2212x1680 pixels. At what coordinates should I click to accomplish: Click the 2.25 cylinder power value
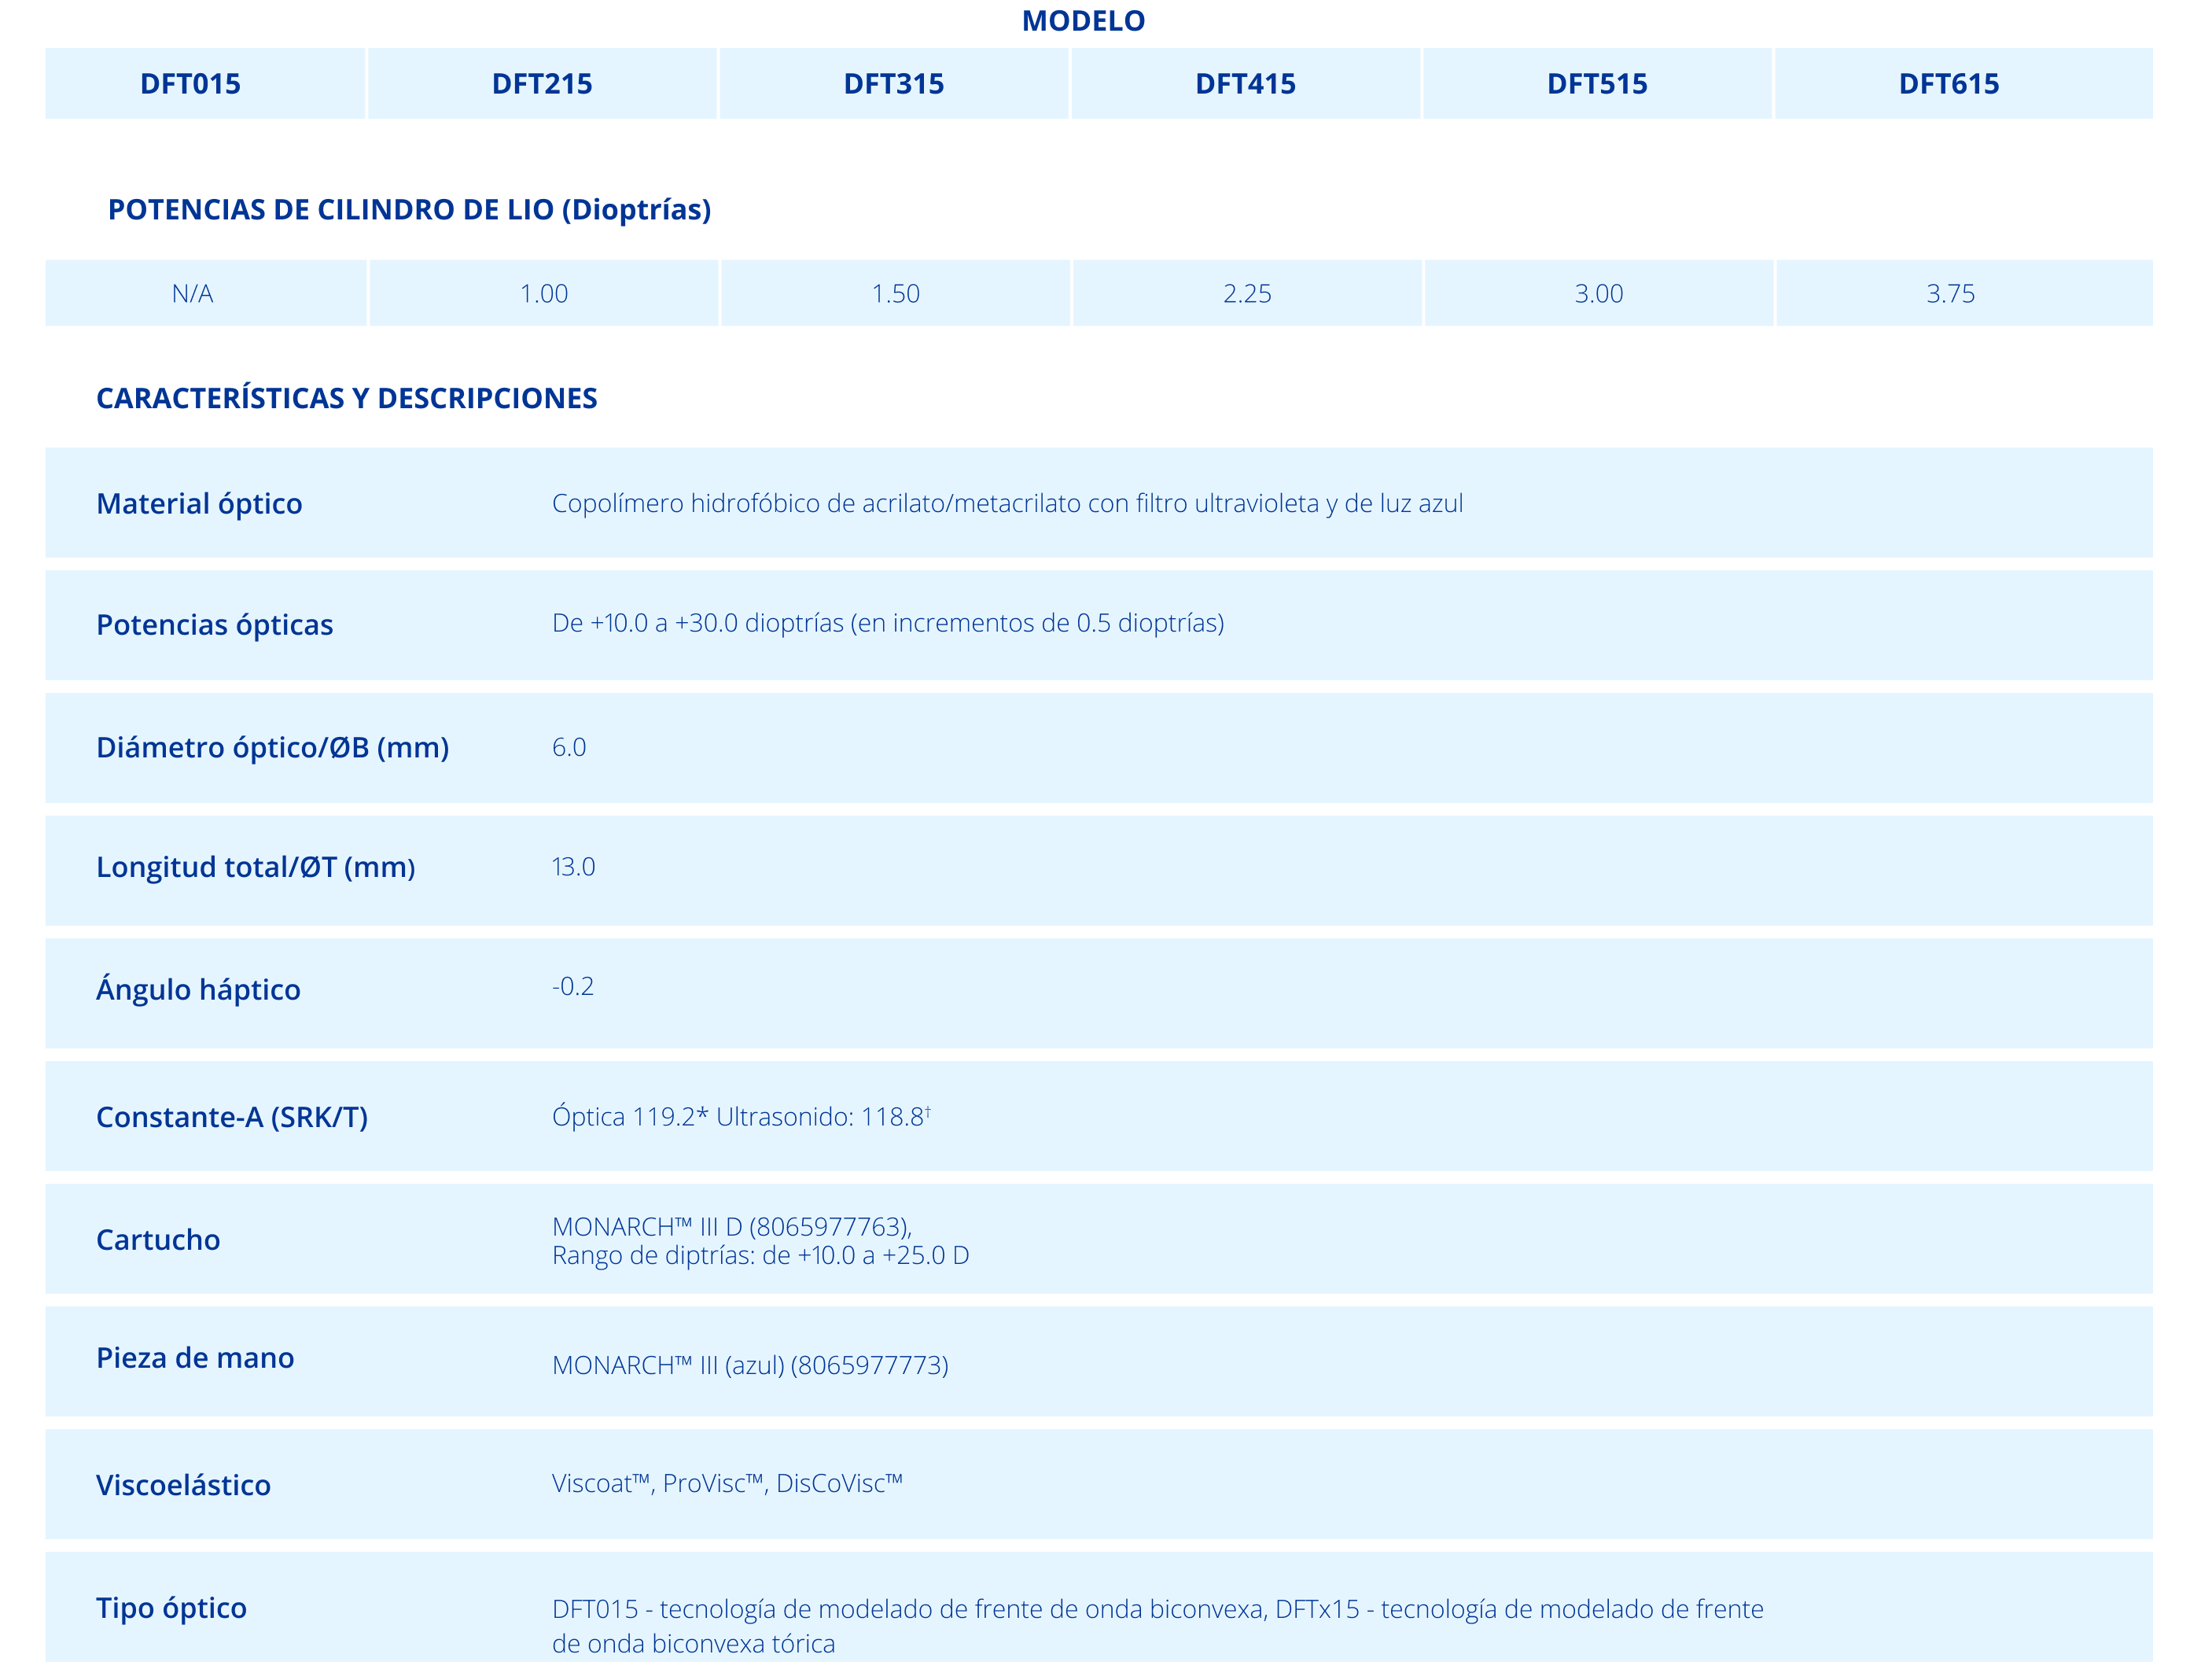pyautogui.click(x=1248, y=294)
